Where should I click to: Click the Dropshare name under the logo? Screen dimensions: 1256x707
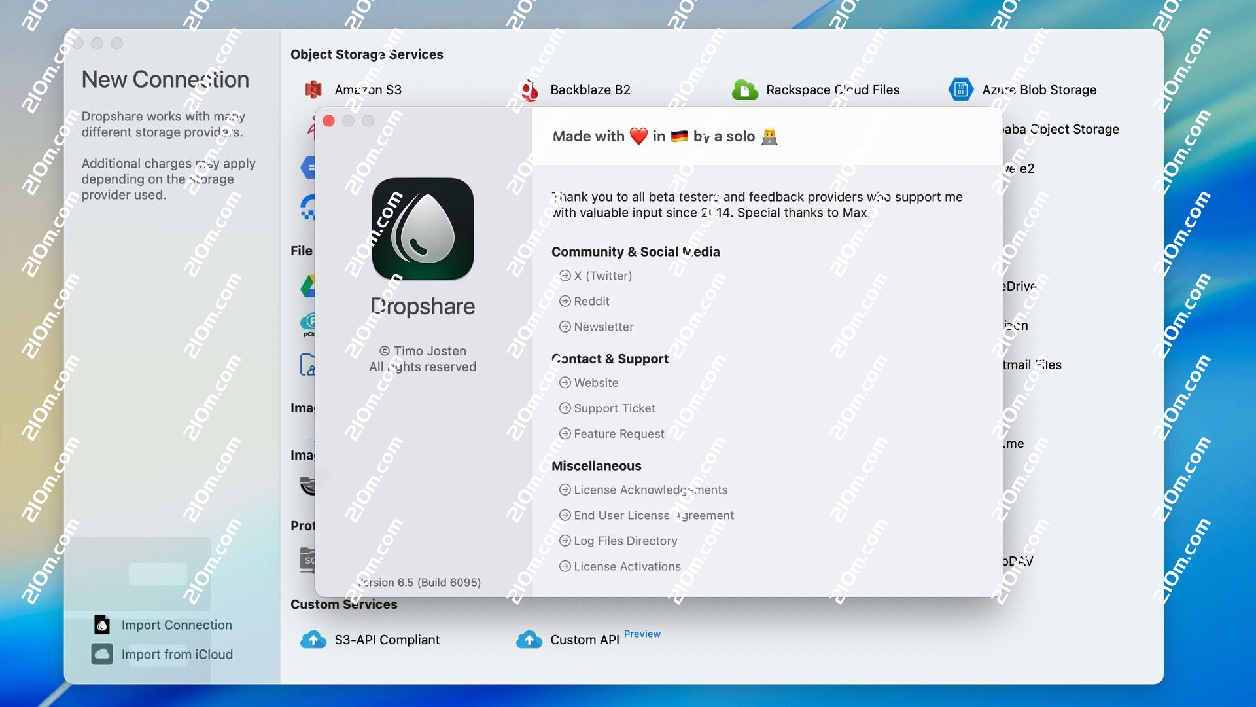423,306
